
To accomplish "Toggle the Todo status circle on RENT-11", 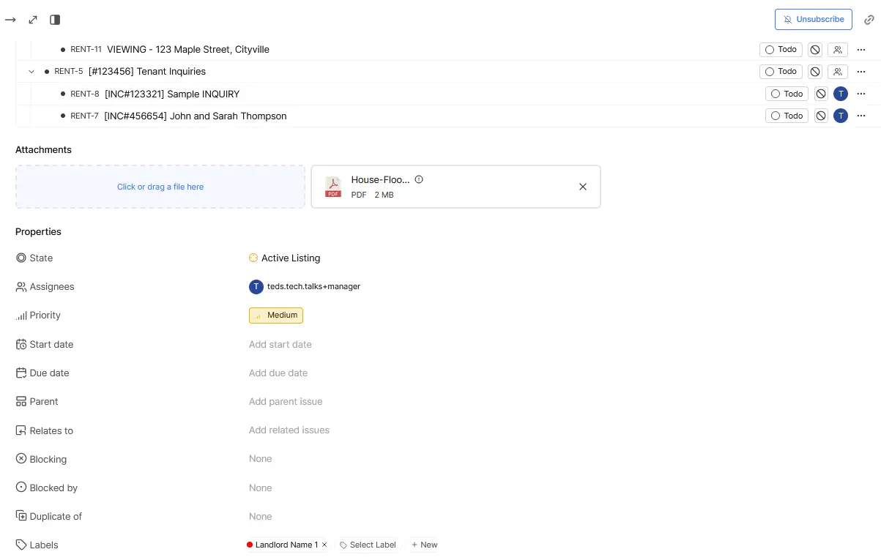I will point(769,49).
